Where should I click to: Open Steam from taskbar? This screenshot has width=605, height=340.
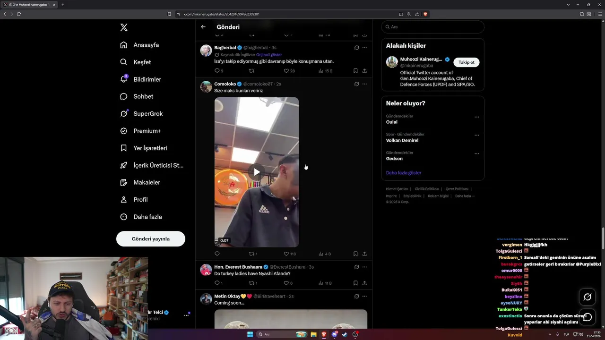coord(345,334)
